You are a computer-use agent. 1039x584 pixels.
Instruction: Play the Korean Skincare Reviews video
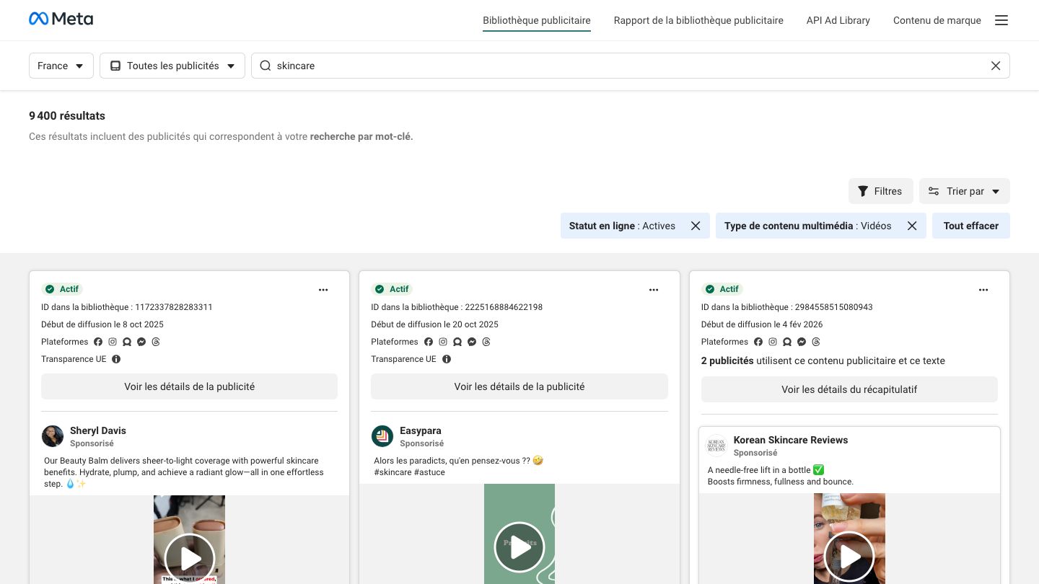(849, 557)
